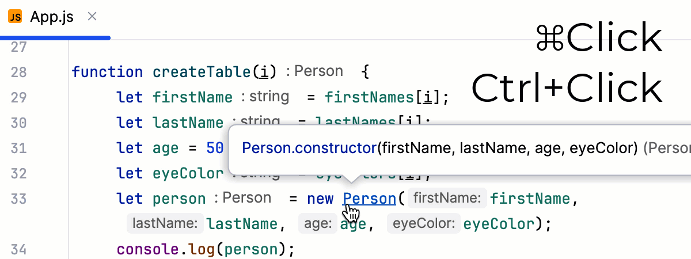Click the eyeColor: parameter hint
Screen dimensions: 691x259
[x=424, y=223]
